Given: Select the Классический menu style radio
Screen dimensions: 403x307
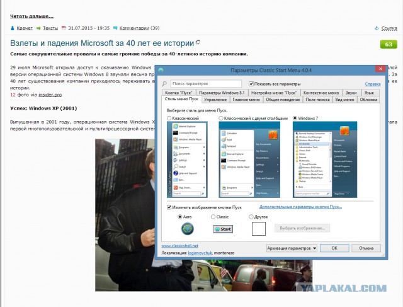Looking at the screenshot, I should [169, 118].
